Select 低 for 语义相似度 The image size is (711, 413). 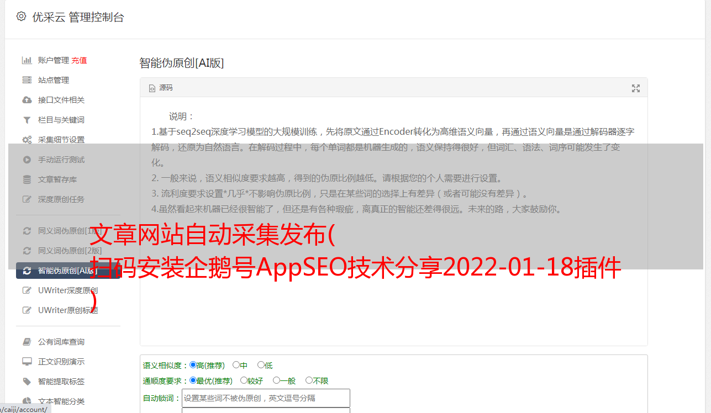click(261, 365)
